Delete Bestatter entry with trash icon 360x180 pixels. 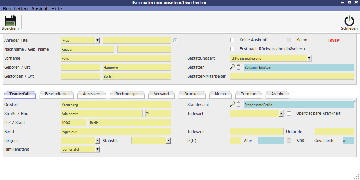pos(238,67)
